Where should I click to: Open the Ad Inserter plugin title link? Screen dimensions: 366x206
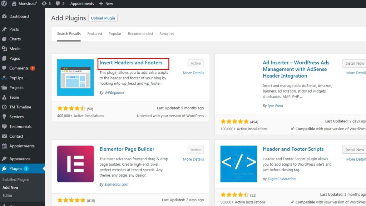point(296,69)
